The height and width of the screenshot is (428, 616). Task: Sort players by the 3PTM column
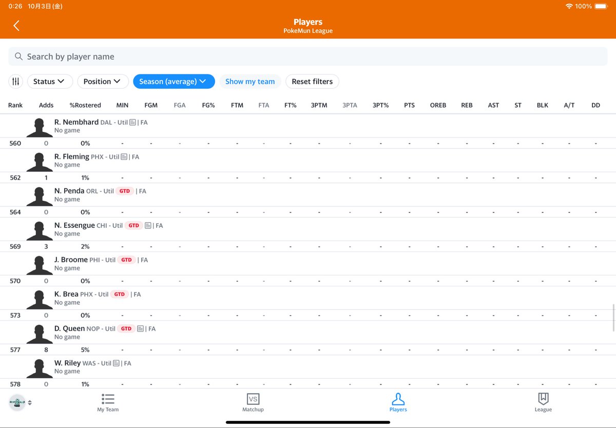coord(319,105)
